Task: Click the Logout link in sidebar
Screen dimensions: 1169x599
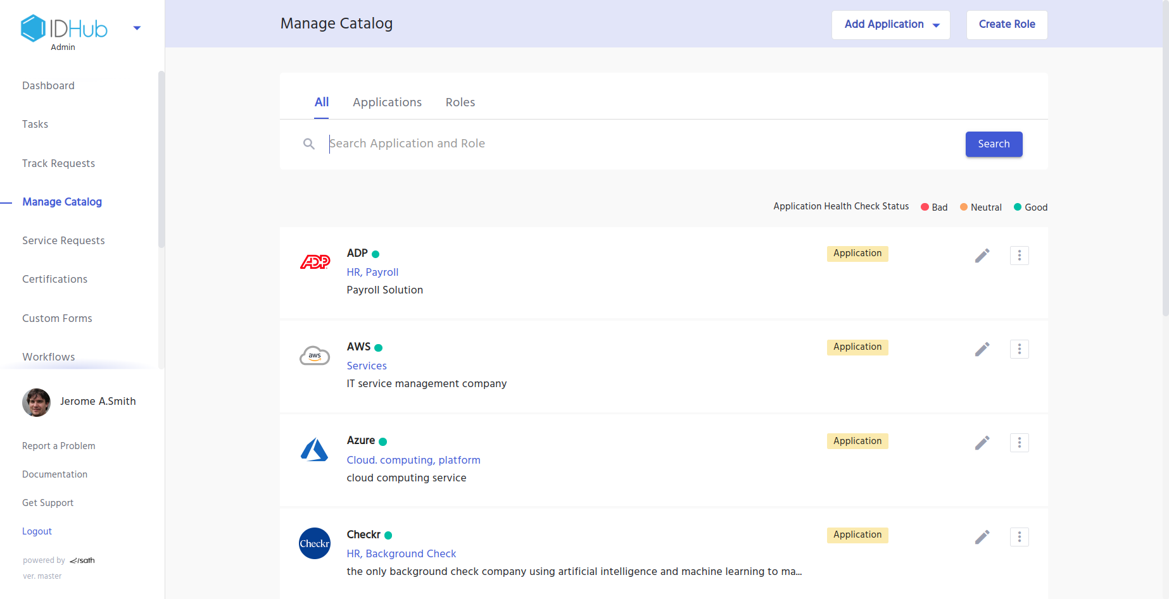Action: click(x=37, y=531)
